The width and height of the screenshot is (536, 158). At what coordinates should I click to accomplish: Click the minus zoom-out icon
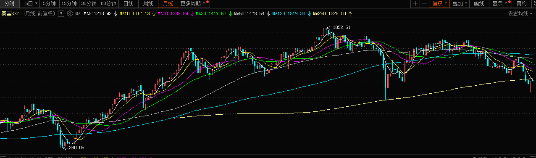point(425,3)
